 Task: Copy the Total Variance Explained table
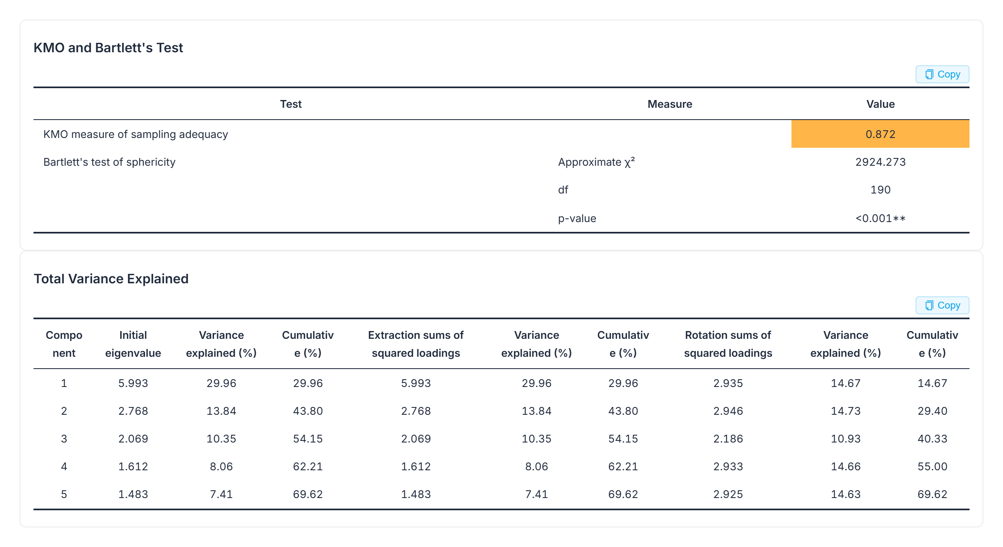click(x=942, y=305)
